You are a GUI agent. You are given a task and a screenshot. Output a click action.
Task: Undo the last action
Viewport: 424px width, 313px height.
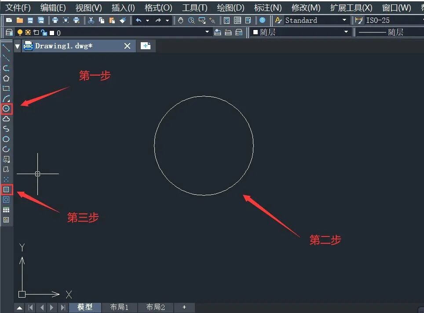139,20
